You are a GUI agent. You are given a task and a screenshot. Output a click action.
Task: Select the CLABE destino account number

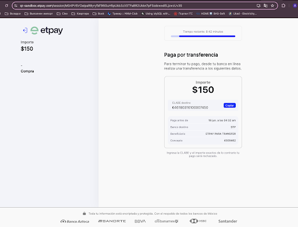pyautogui.click(x=190, y=107)
